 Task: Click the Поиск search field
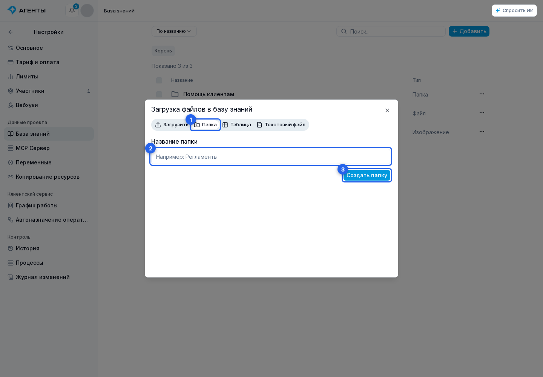pos(391,31)
